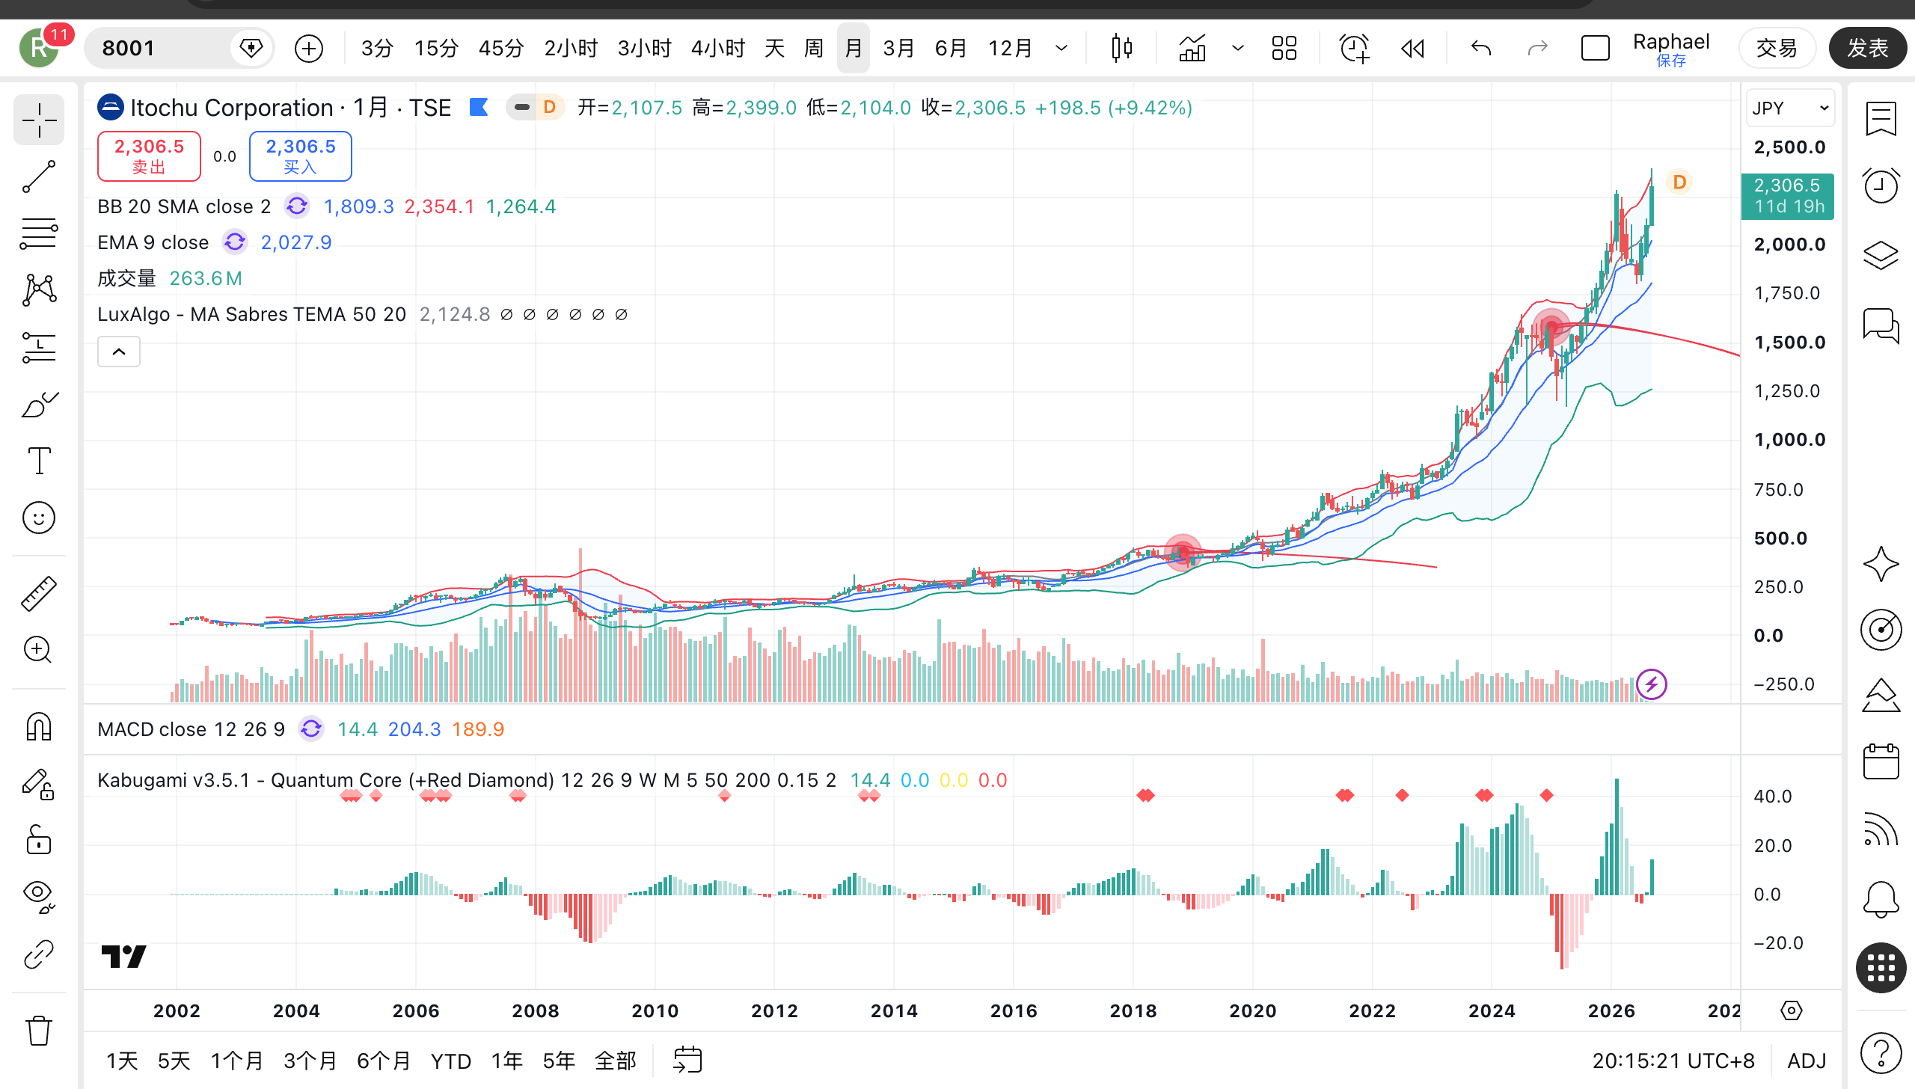Switch to the 4小时 timeframe
The image size is (1915, 1089).
pos(718,49)
